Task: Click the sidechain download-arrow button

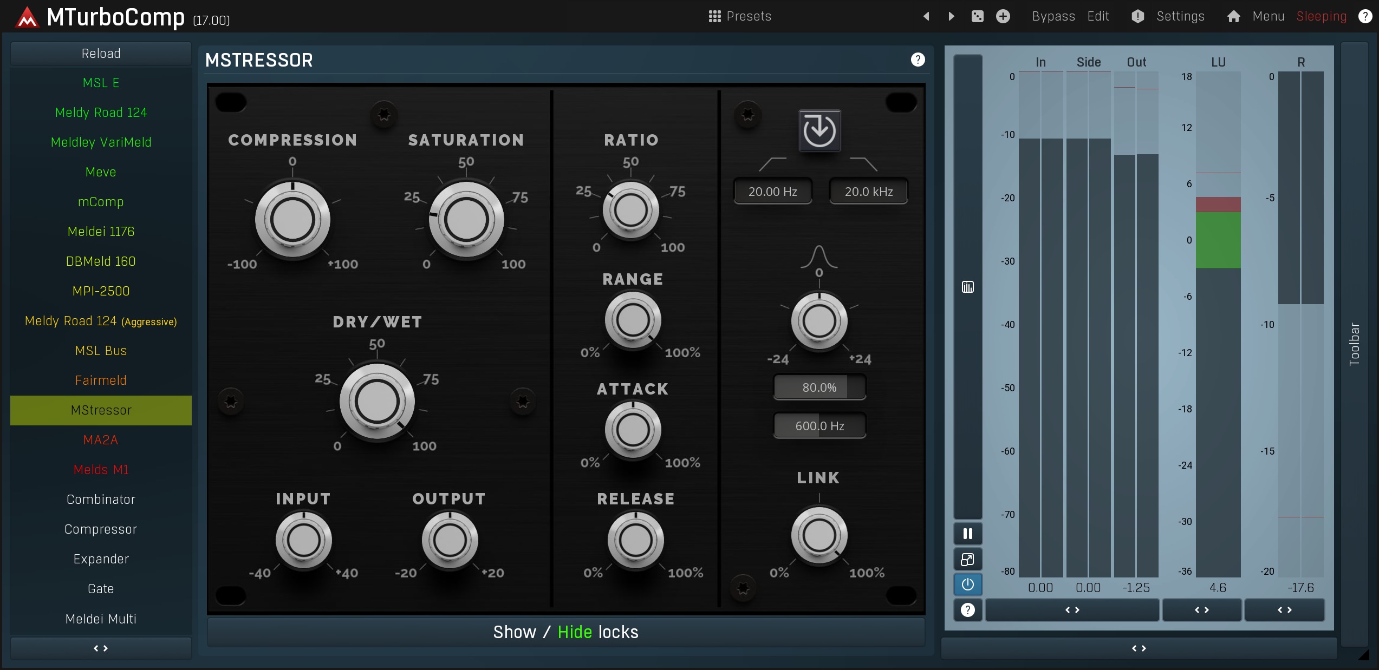Action: [819, 130]
